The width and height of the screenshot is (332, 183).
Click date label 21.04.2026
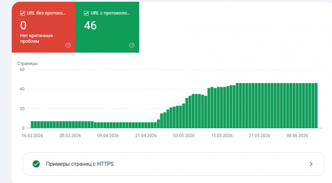coord(146,136)
